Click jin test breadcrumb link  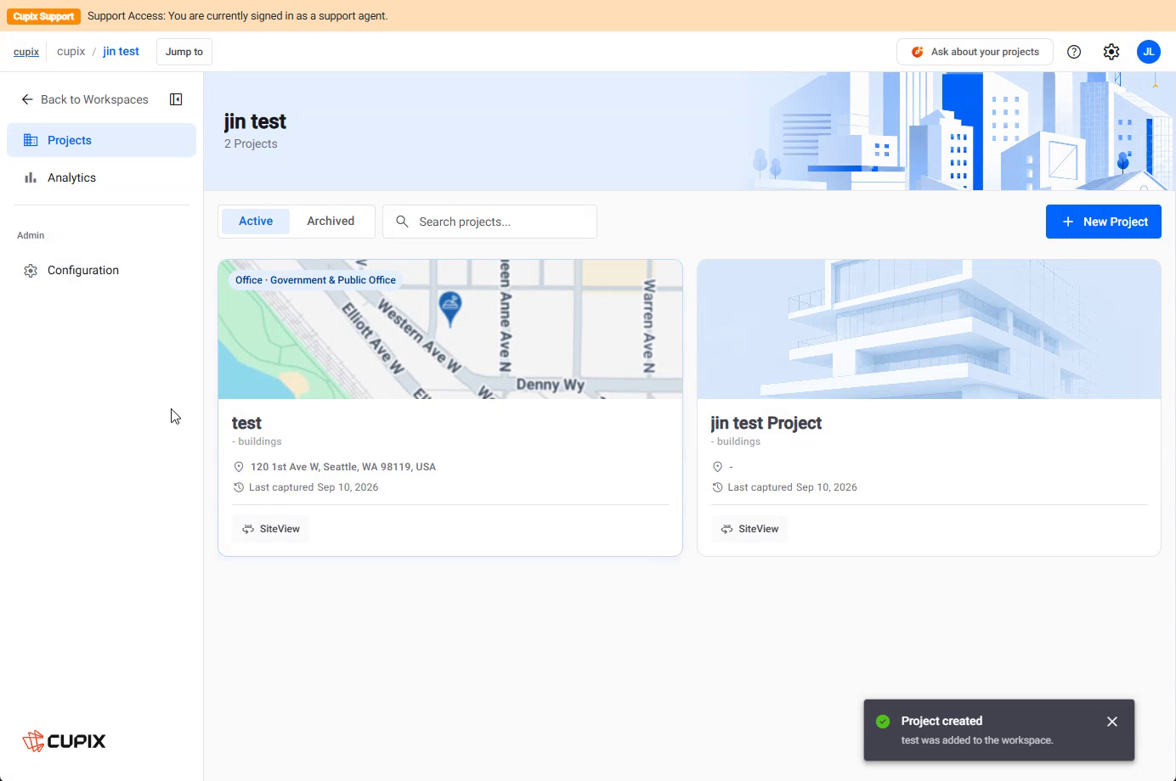(121, 52)
